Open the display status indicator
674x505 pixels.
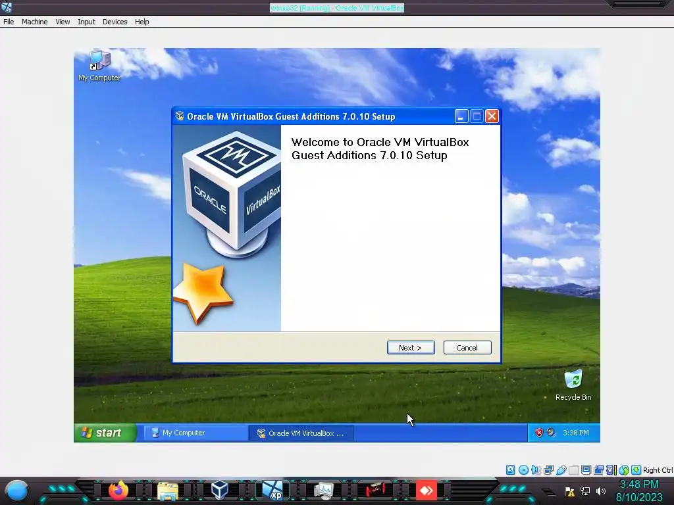586,469
